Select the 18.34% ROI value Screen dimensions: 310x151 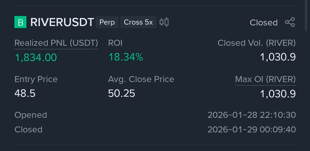(x=126, y=57)
